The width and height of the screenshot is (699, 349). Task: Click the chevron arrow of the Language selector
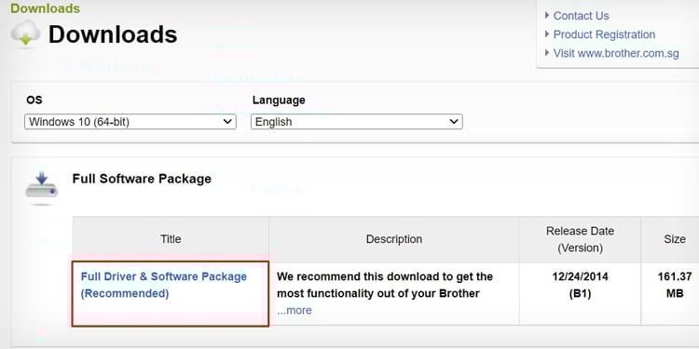[x=454, y=122]
